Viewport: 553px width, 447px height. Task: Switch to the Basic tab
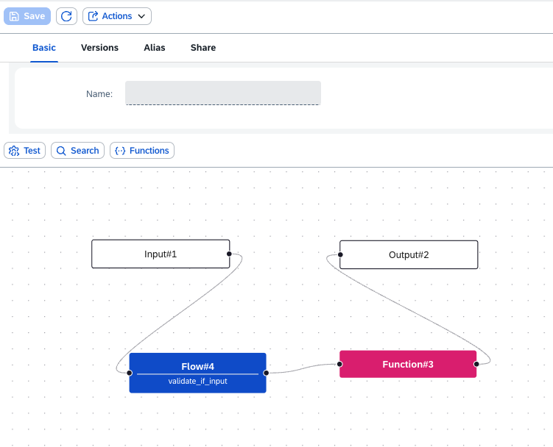[44, 48]
